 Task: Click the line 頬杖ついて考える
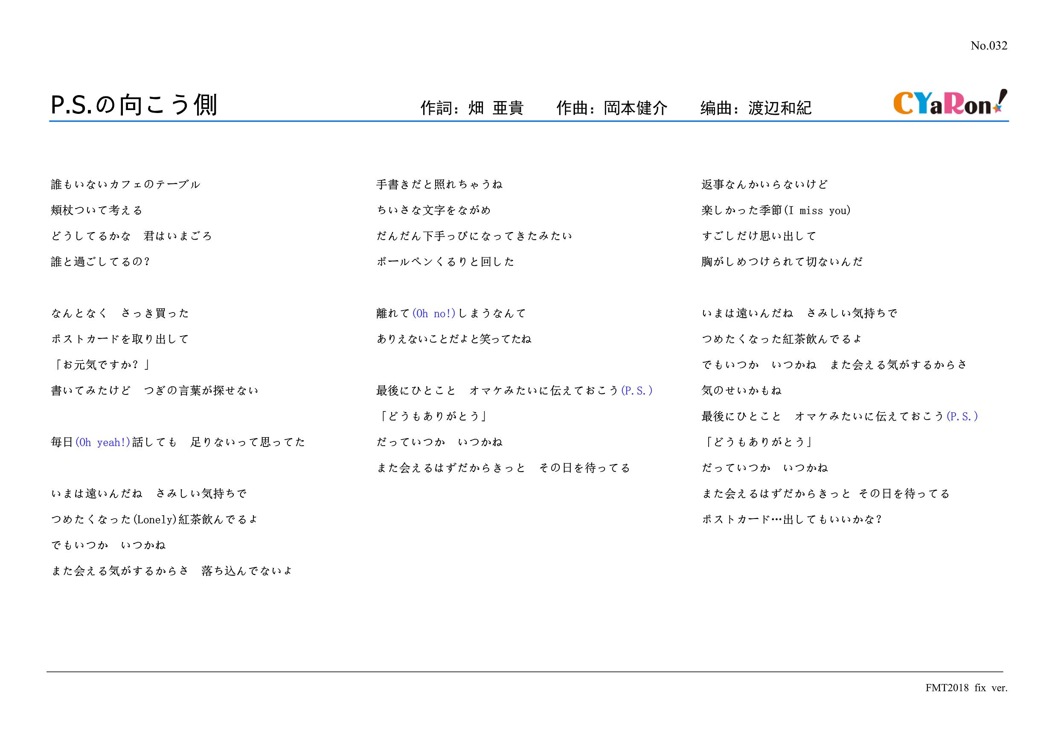point(96,211)
